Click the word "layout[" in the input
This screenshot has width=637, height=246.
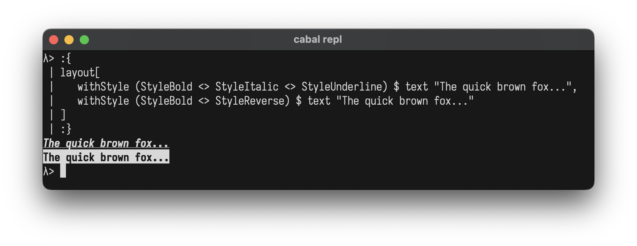[x=80, y=73]
